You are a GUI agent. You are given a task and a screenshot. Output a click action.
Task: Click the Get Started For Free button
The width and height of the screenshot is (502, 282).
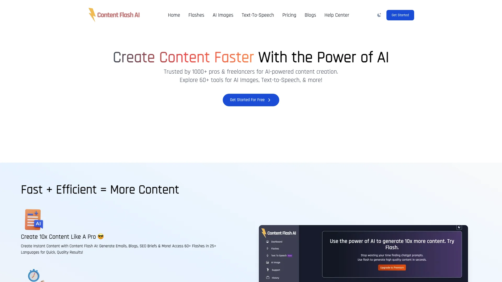point(251,100)
